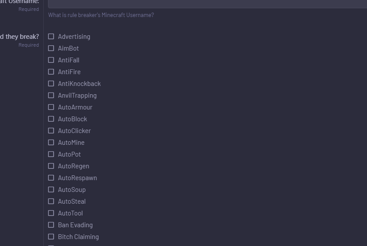Mark Ban Evading checkbox
This screenshot has height=246, width=367.
click(51, 225)
